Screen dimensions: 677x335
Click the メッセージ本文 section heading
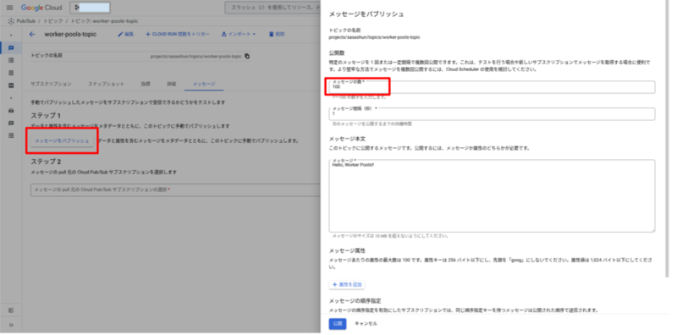click(348, 139)
